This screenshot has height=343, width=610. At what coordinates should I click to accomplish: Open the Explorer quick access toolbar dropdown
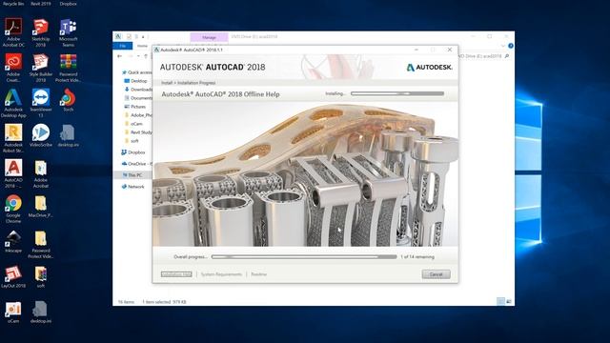point(143,37)
